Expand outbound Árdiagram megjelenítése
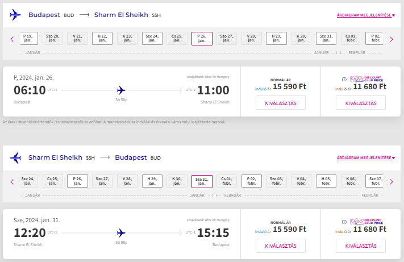This screenshot has width=404, height=262. 366,15
